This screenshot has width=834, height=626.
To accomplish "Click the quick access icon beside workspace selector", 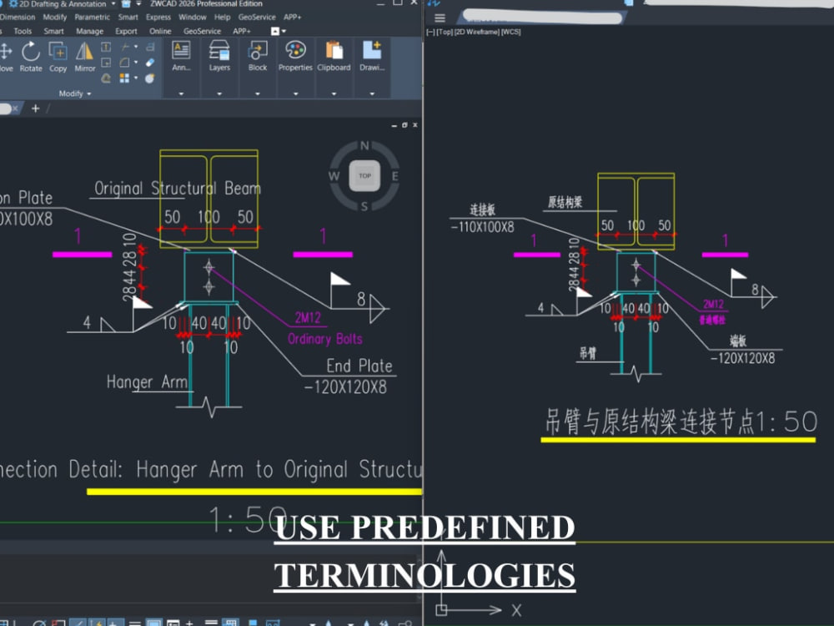I will 126,3.
